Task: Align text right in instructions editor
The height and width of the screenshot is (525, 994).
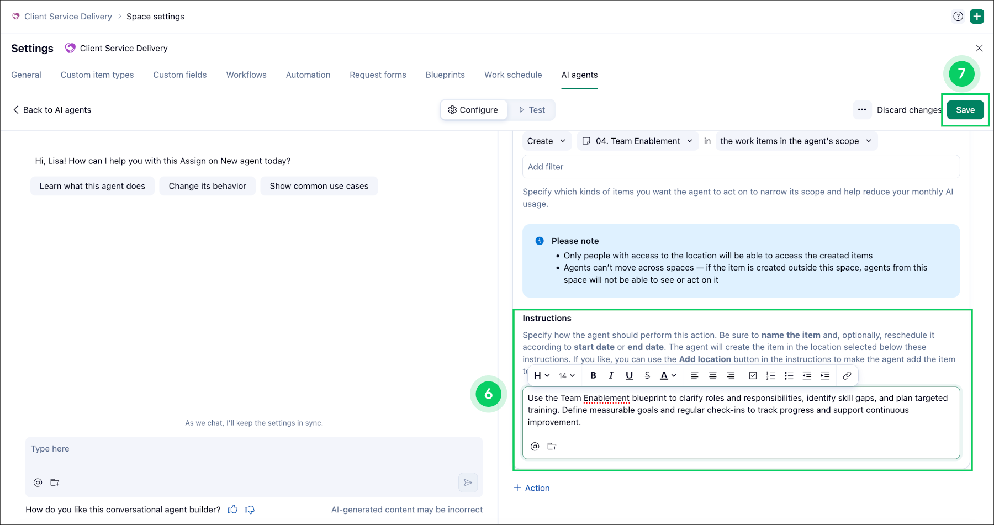Action: [731, 375]
